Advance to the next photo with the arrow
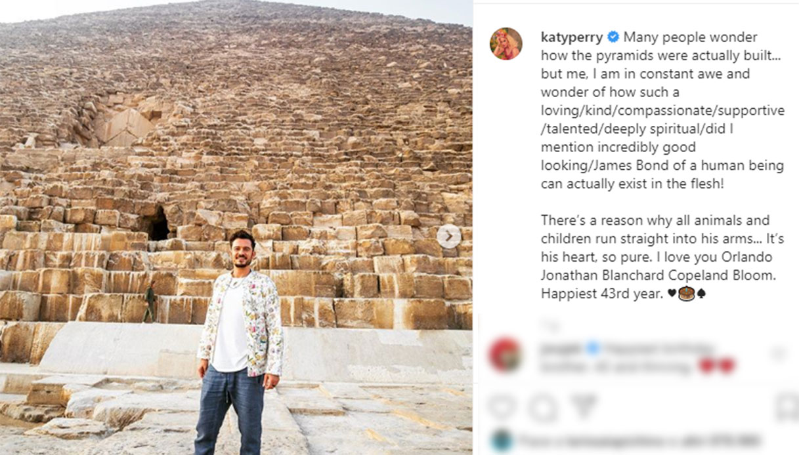The height and width of the screenshot is (455, 799). tap(449, 236)
